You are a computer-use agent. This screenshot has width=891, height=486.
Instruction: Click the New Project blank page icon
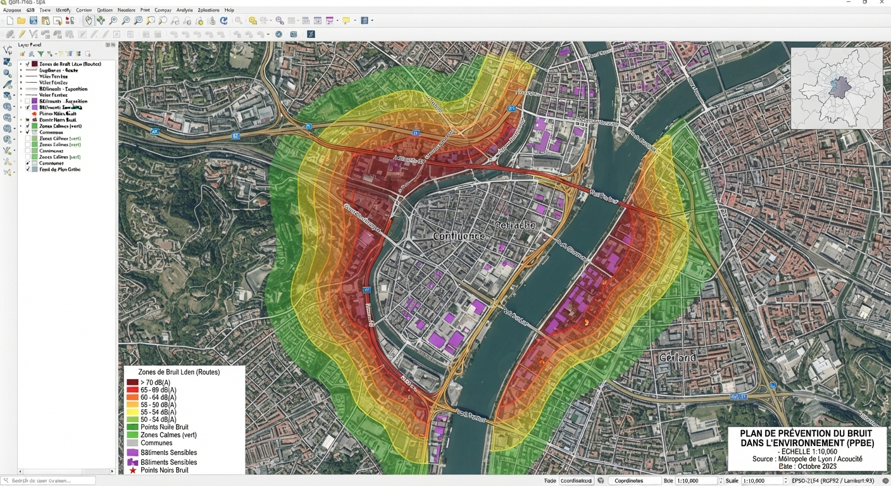click(x=9, y=21)
